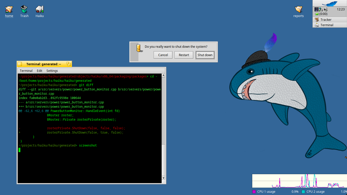Click the magenta CPU 1 usage swatch

(x=254, y=192)
